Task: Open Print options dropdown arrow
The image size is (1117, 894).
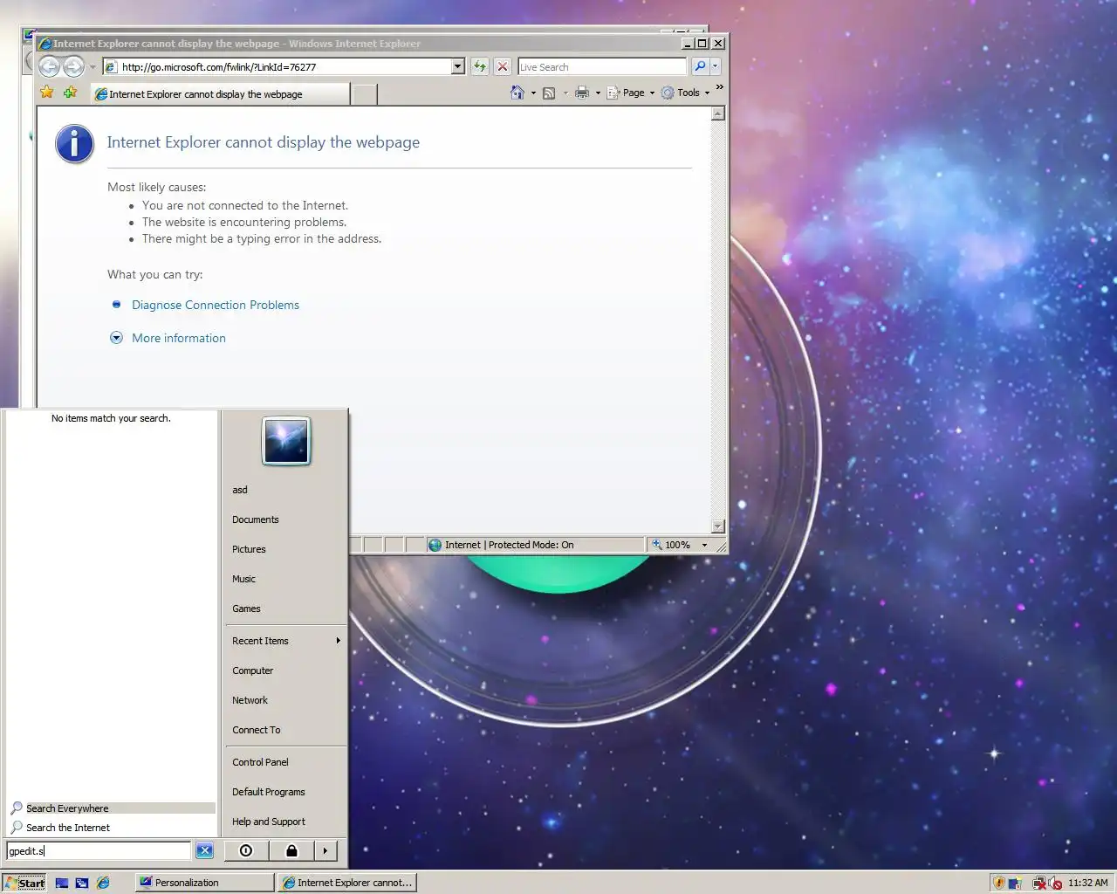Action: pos(598,93)
